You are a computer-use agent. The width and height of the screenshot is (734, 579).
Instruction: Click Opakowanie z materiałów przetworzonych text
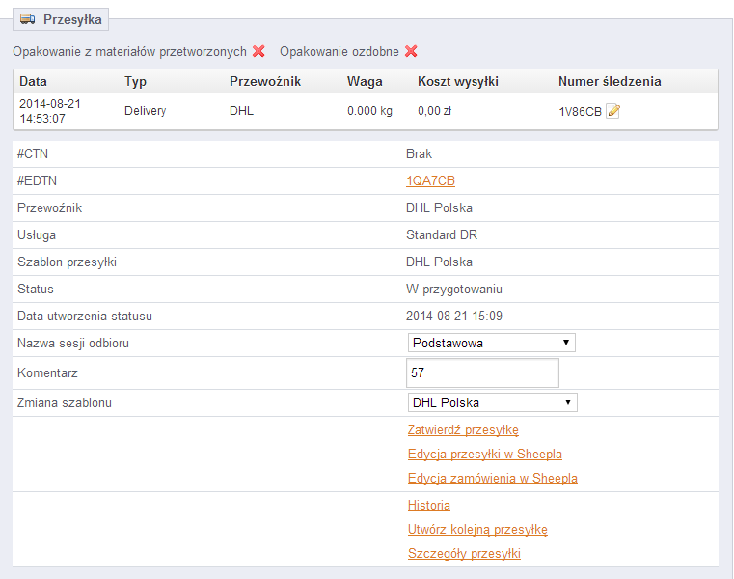(129, 51)
